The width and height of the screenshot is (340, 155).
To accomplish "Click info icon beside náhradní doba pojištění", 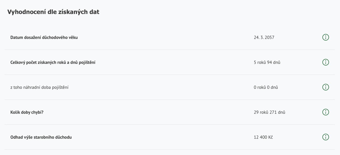I will click(x=326, y=87).
